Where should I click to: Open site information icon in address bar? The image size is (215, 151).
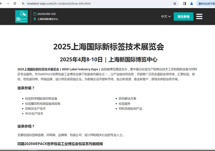23,3
